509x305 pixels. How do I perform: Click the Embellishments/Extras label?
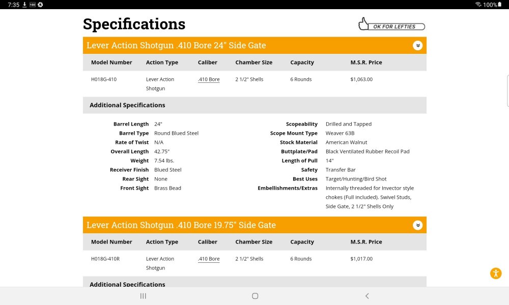(288, 188)
